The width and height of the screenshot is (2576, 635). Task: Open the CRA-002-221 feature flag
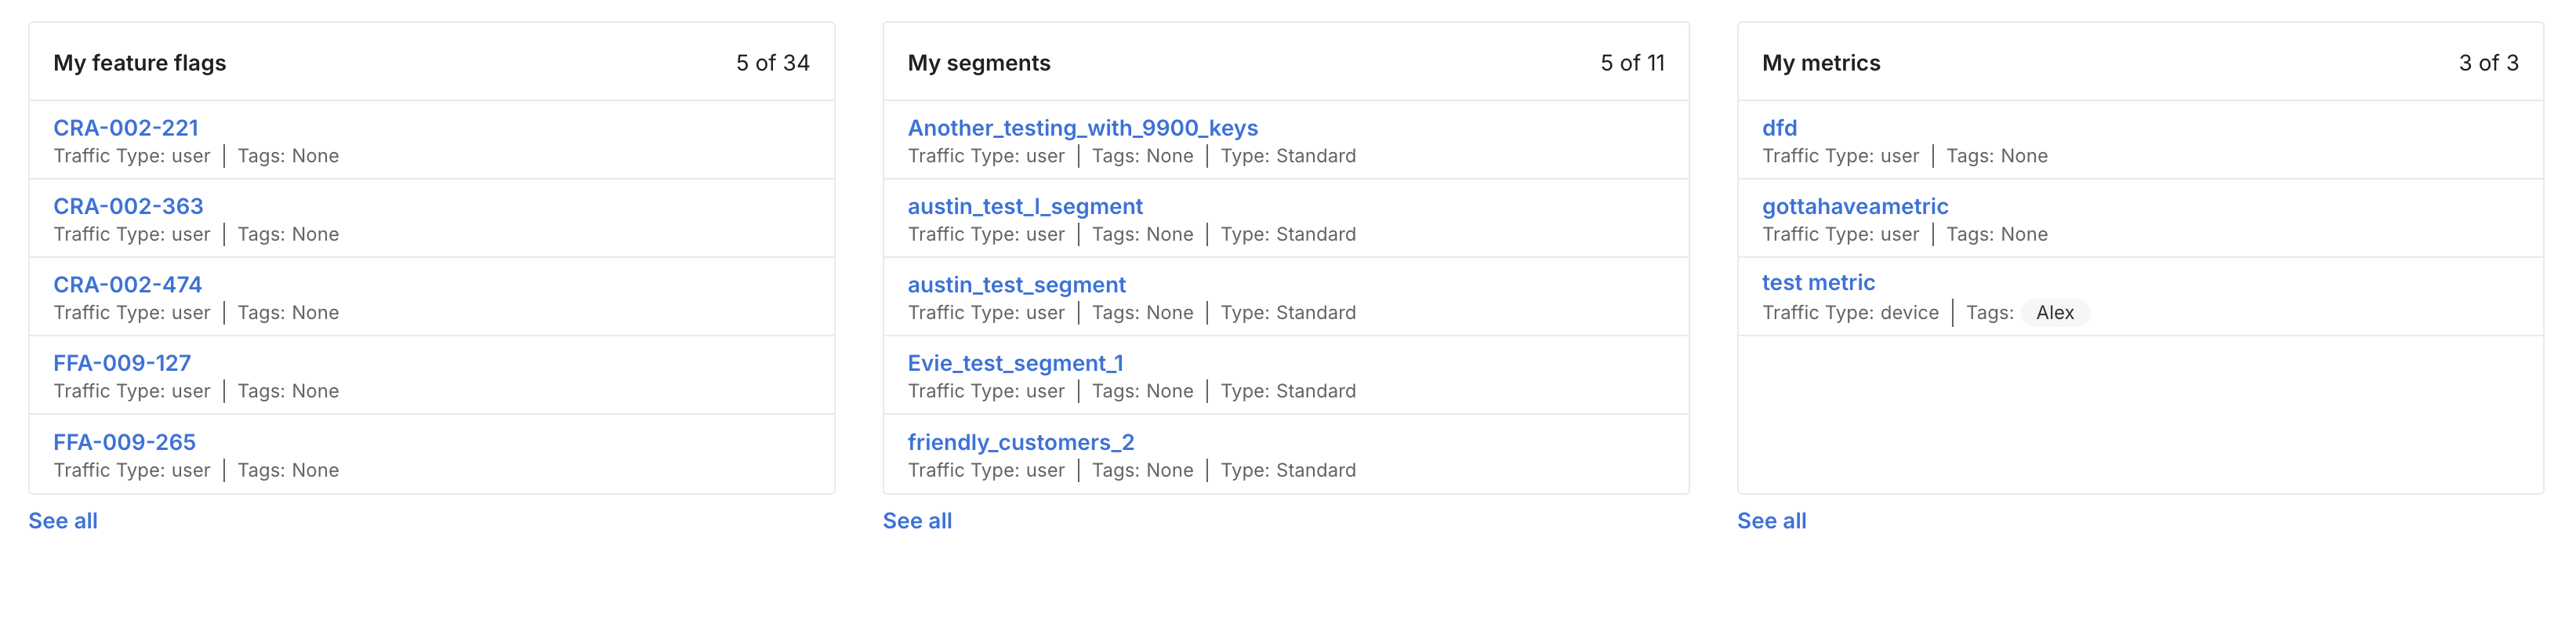coord(126,128)
